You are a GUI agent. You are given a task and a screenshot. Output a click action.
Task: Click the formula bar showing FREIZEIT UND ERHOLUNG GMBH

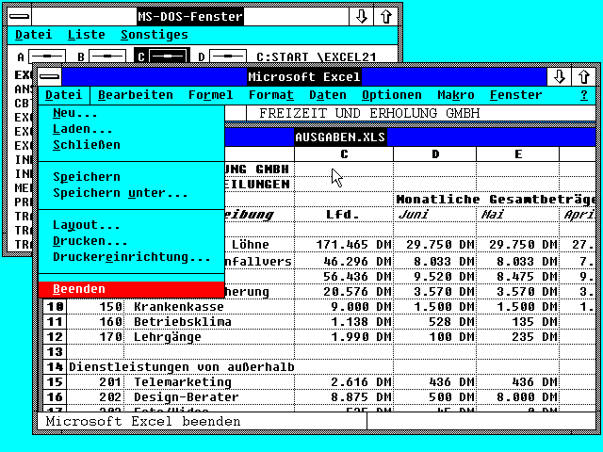click(421, 113)
